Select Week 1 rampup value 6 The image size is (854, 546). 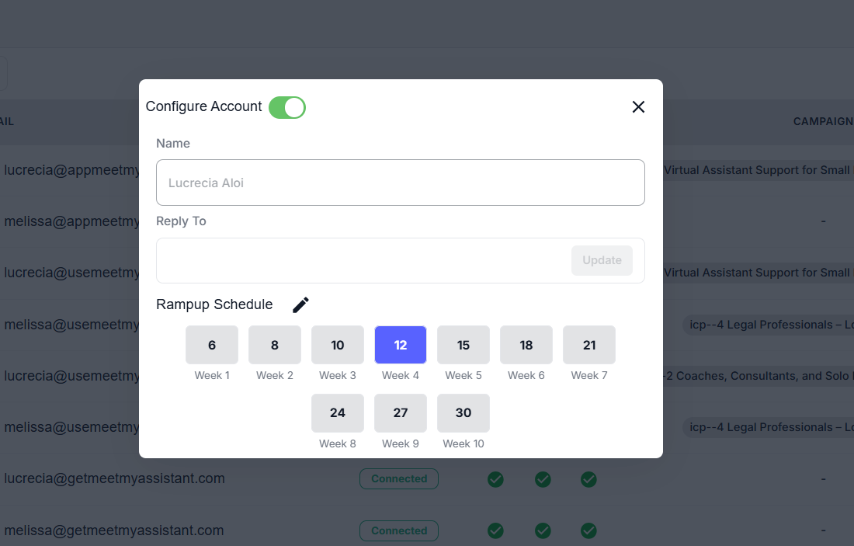click(212, 345)
